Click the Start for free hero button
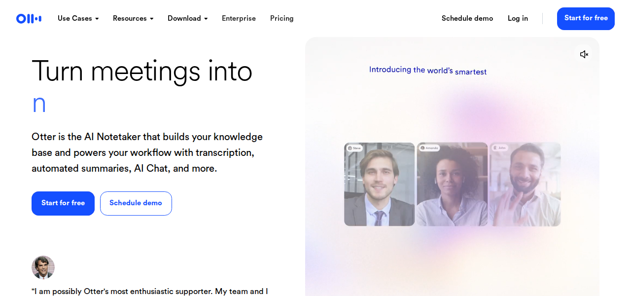Image resolution: width=631 pixels, height=296 pixels. [63, 203]
